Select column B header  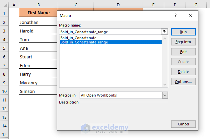pos(38,5)
